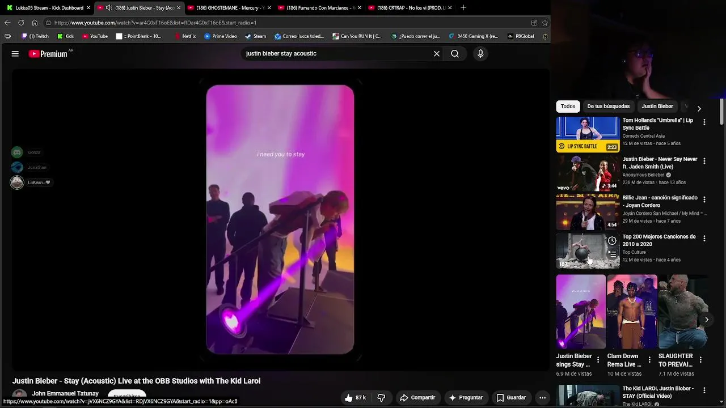Open Clam Down Rema Live short thumbnail
Screen dimensions: 726x408
[x=632, y=312]
